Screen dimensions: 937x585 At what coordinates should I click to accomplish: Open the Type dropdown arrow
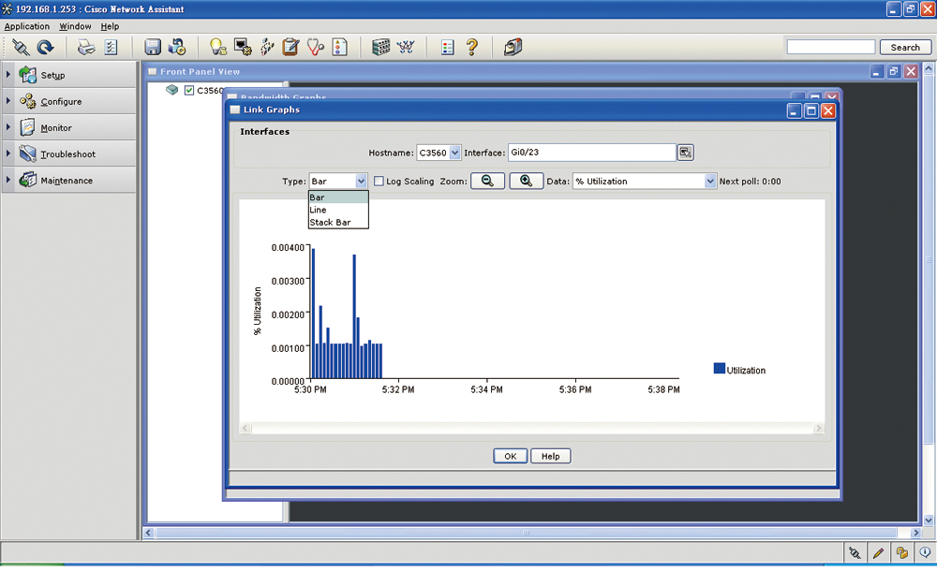coord(361,181)
